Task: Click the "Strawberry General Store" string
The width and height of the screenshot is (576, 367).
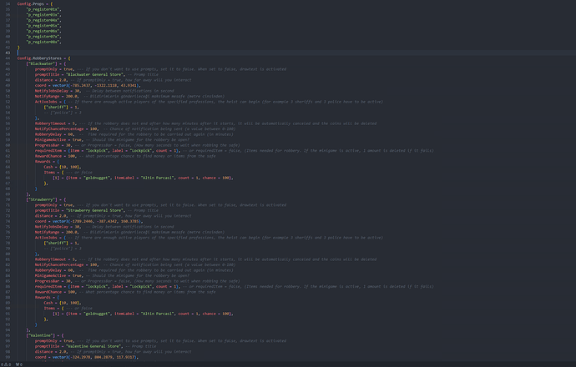Action: point(95,210)
